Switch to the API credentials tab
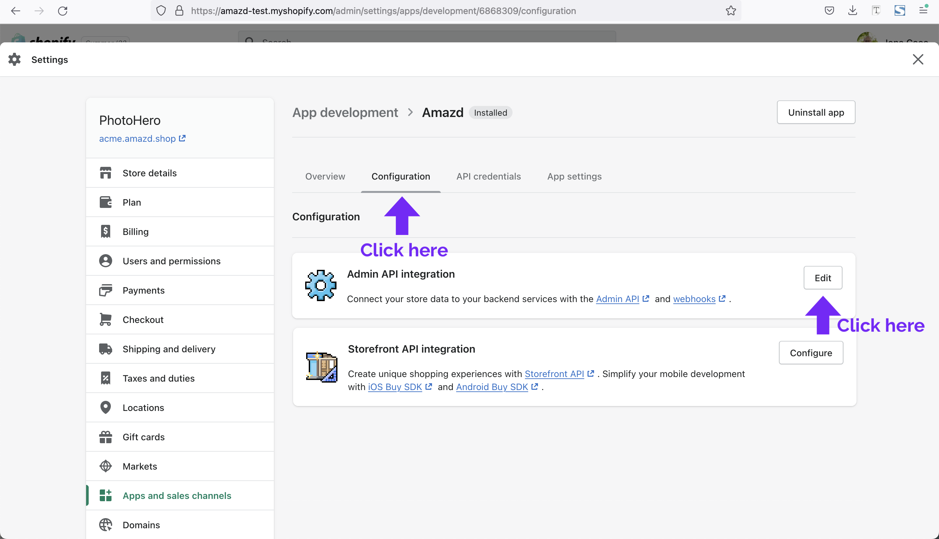The width and height of the screenshot is (939, 539). tap(488, 176)
